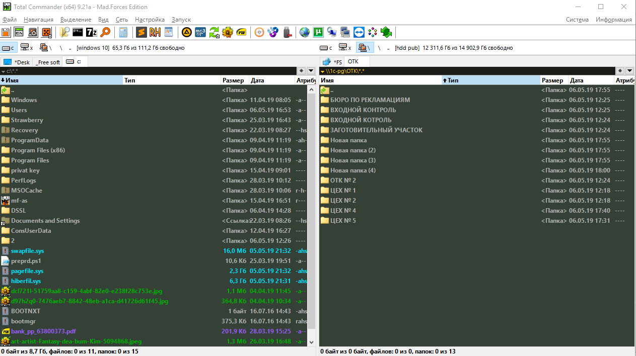Switch to the _Free soft tab
The width and height of the screenshot is (636, 356).
[48, 62]
